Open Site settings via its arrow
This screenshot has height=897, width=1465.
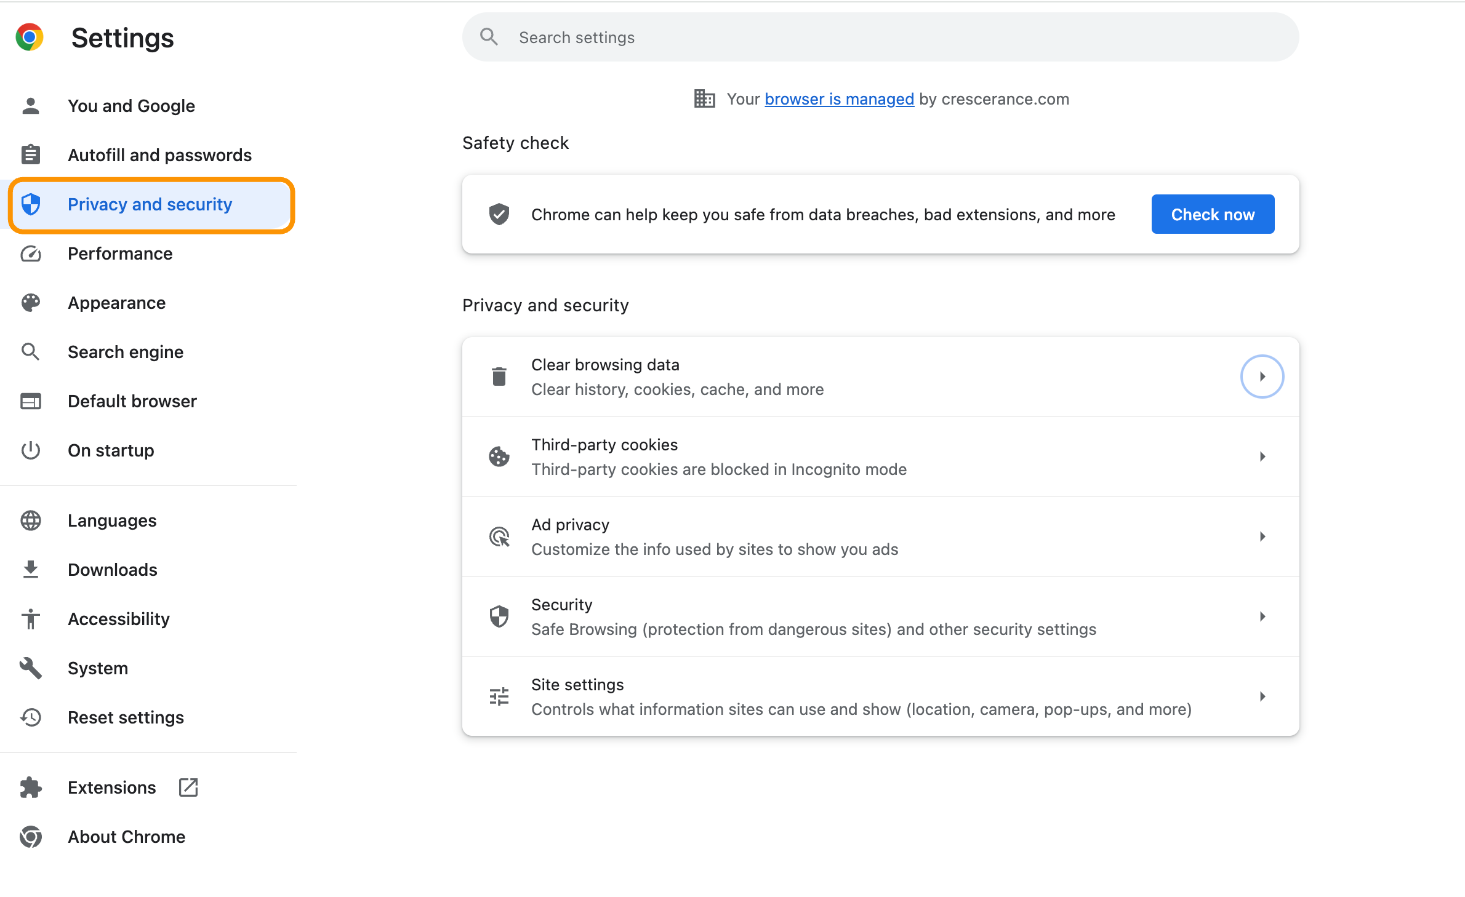coord(1262,696)
